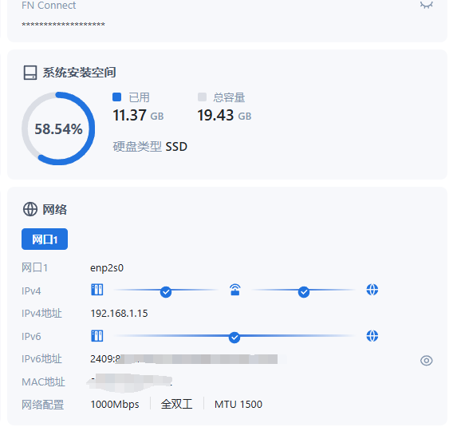Image resolution: width=457 pixels, height=431 pixels.
Task: Click the globe icon beside 网络 heading
Action: tap(30, 209)
